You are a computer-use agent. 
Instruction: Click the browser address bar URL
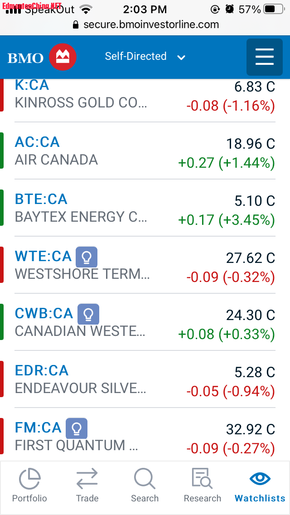pos(151,24)
